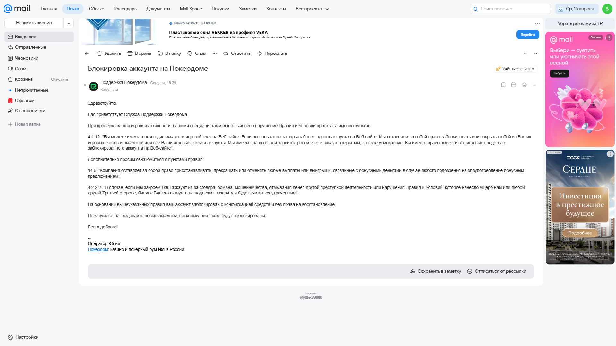Toggle the unread dot beside sender avatar
This screenshot has height=346, width=616.
[85, 85]
